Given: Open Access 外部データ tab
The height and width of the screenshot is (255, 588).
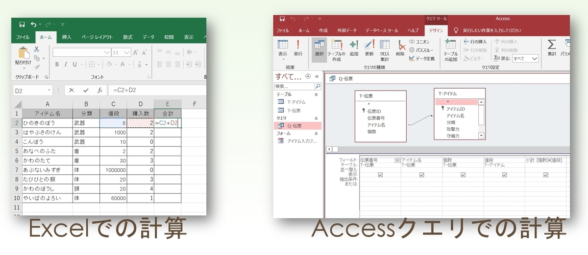Looking at the screenshot, I should click(346, 30).
